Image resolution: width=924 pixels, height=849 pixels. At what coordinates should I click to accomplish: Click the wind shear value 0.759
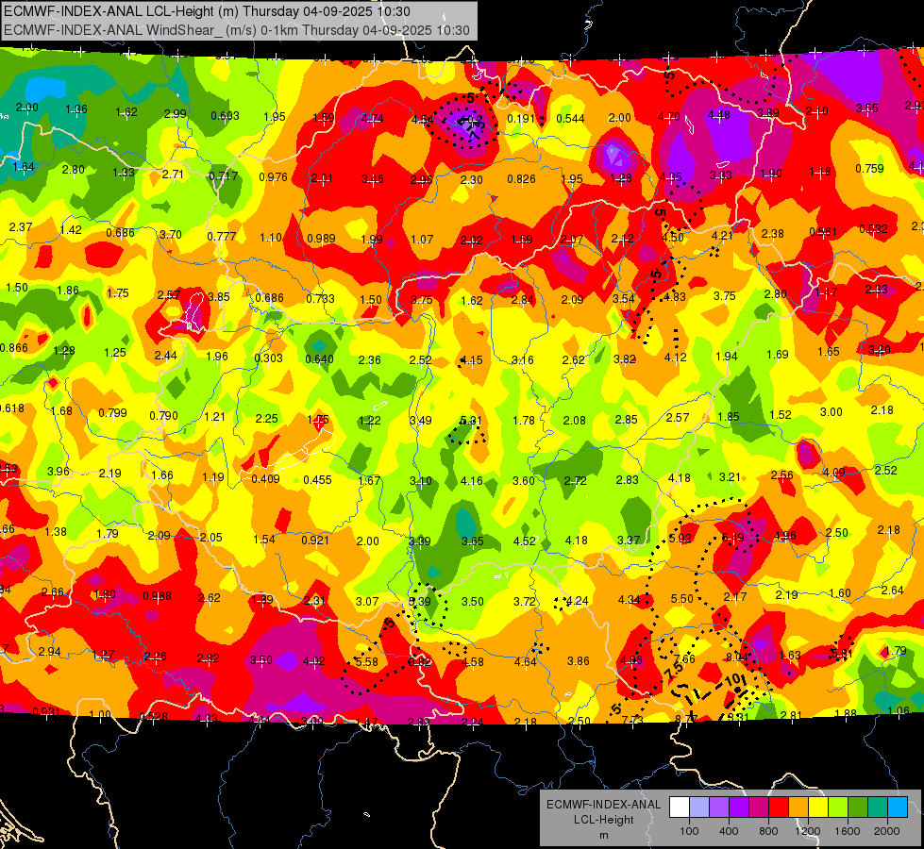870,169
